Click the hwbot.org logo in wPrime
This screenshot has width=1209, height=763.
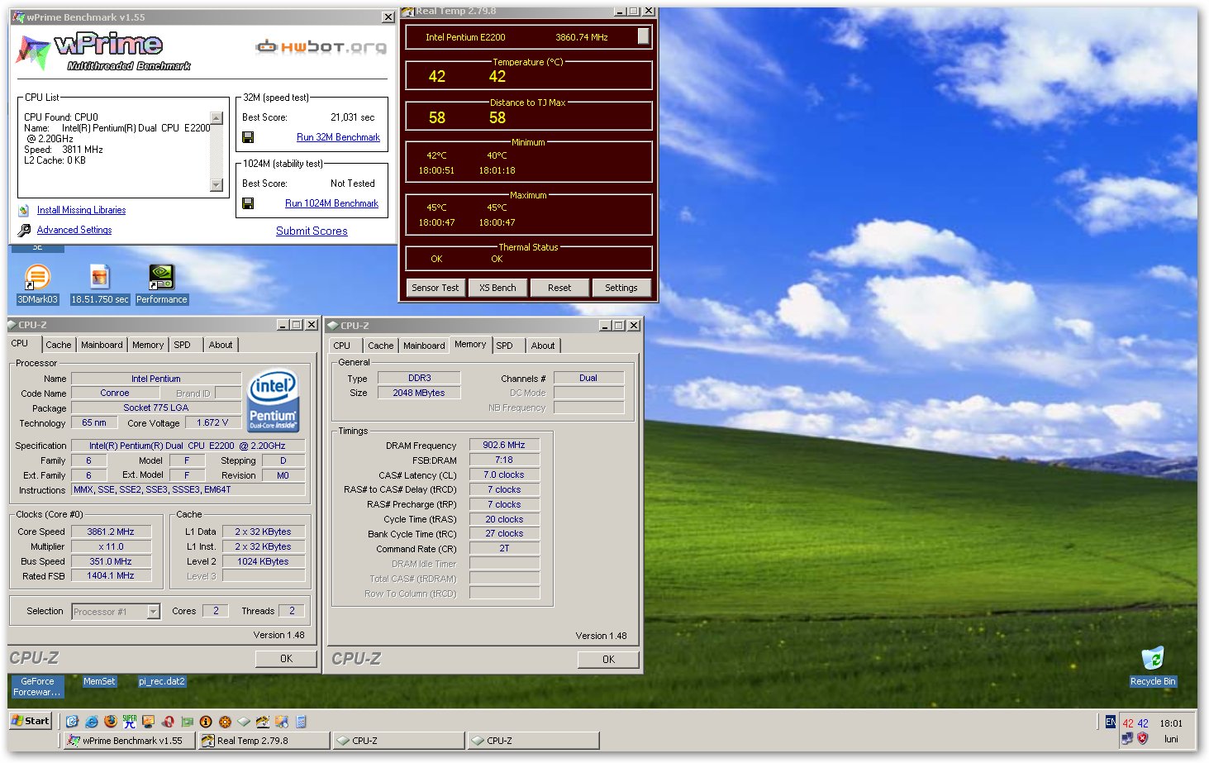[321, 47]
